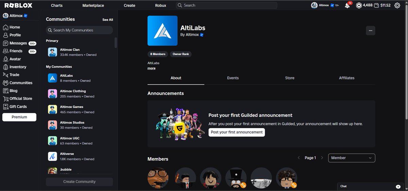Open Marketplace in the top navigation
This screenshot has width=408, height=191.
(93, 5)
